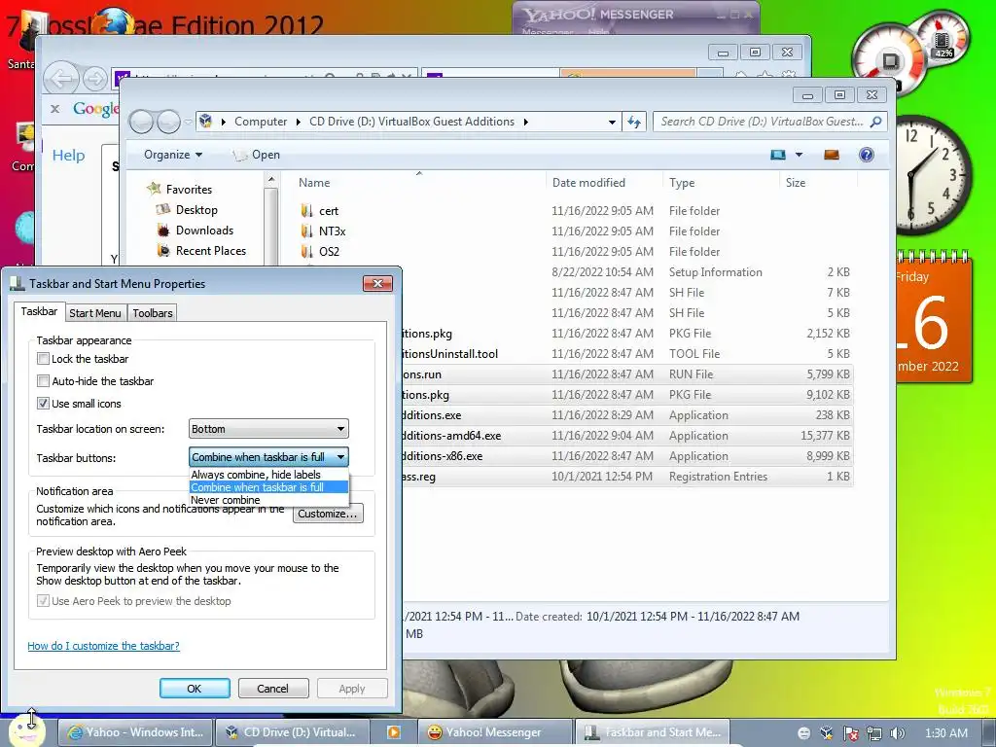Close the Taskbar and Start Menu Properties dialog
Screen dimensions: 996x747
tap(378, 283)
